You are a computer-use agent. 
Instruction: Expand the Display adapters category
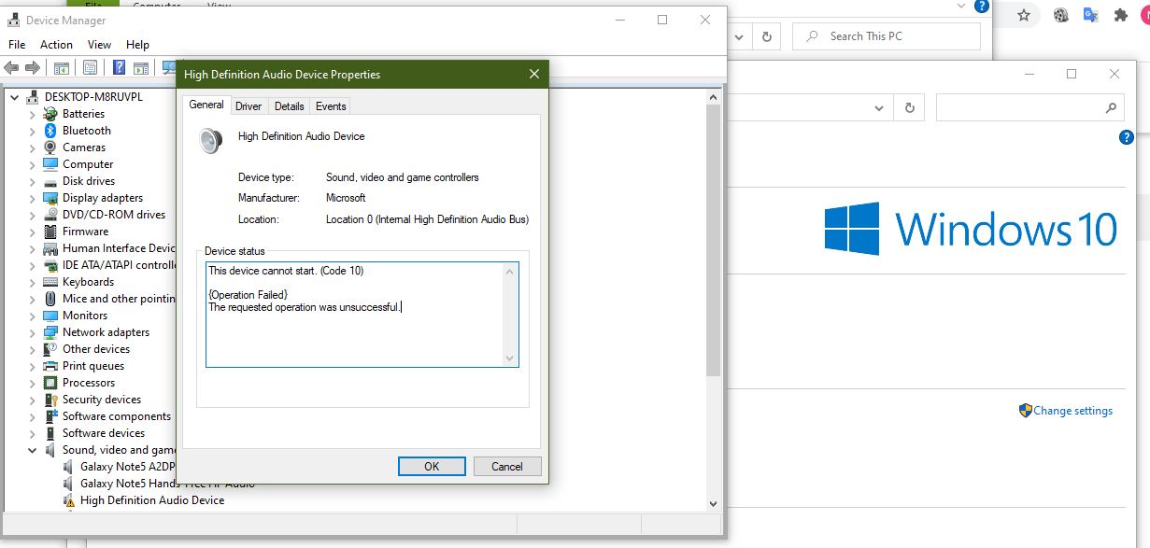coord(32,198)
